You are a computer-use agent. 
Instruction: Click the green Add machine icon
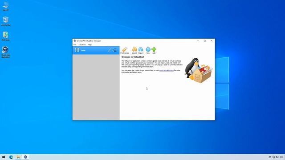click(x=154, y=50)
